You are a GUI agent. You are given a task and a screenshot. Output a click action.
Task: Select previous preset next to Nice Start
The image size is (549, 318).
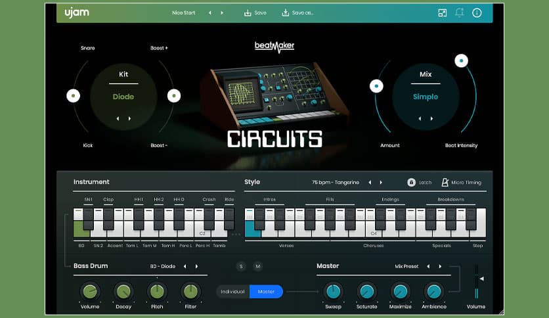point(210,13)
